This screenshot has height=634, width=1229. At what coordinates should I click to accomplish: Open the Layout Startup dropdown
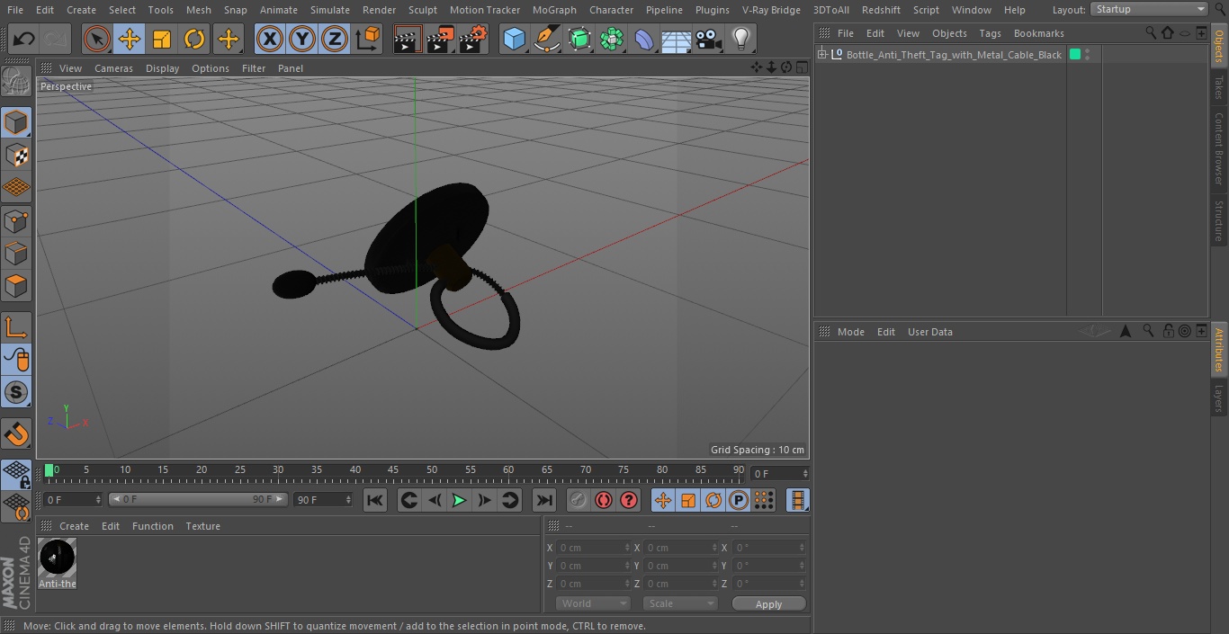click(1149, 9)
